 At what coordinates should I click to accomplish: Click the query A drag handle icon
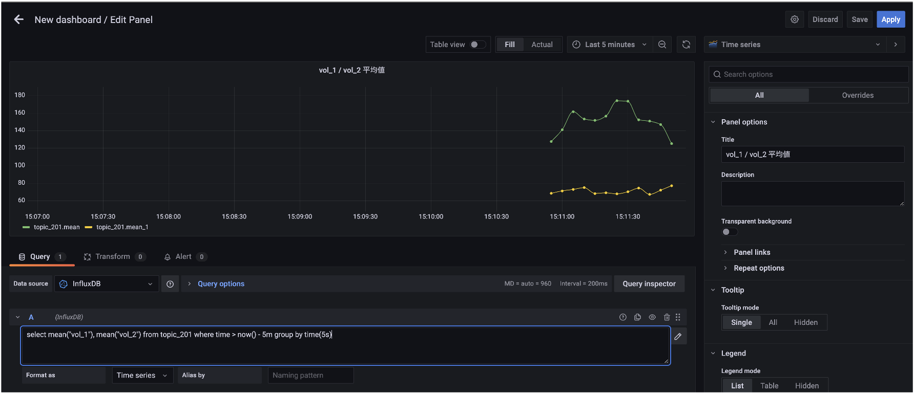(678, 317)
